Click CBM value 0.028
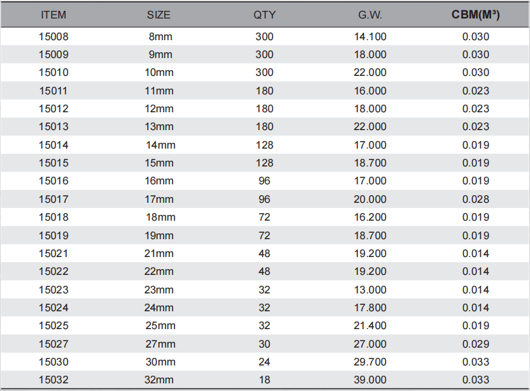Screen dimensions: 530x391 click(476, 199)
